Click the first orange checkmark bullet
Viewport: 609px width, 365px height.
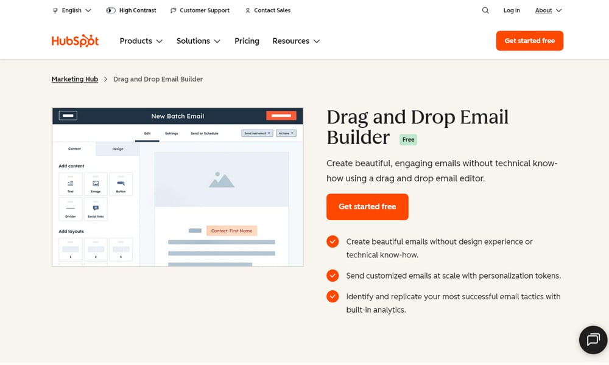333,242
